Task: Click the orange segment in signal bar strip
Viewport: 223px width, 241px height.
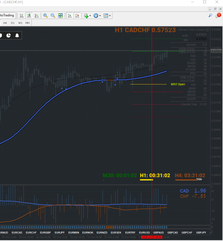Action: click(x=110, y=227)
